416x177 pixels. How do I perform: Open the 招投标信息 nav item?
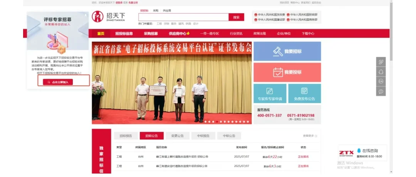(x=124, y=34)
